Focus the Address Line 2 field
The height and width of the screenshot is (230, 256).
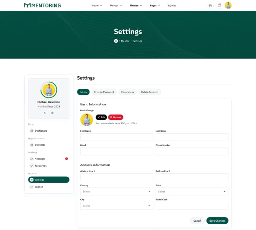point(192,177)
